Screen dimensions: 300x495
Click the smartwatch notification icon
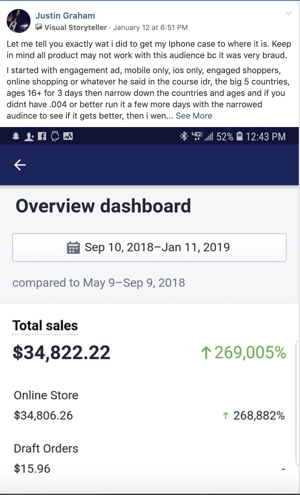click(55, 137)
